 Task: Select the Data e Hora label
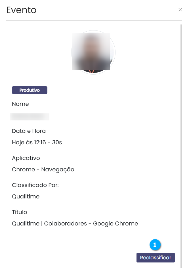coord(29,131)
